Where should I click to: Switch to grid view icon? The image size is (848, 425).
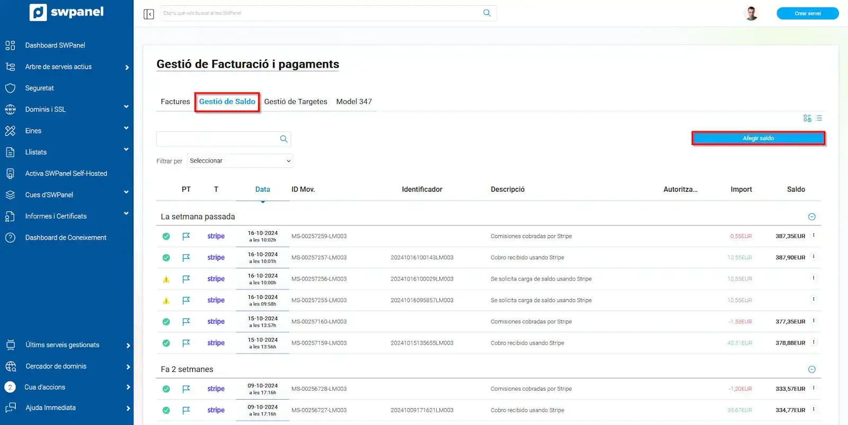point(807,118)
